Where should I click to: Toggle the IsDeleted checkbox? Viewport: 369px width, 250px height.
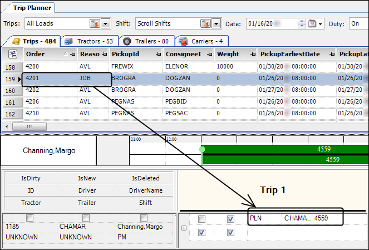144,218
